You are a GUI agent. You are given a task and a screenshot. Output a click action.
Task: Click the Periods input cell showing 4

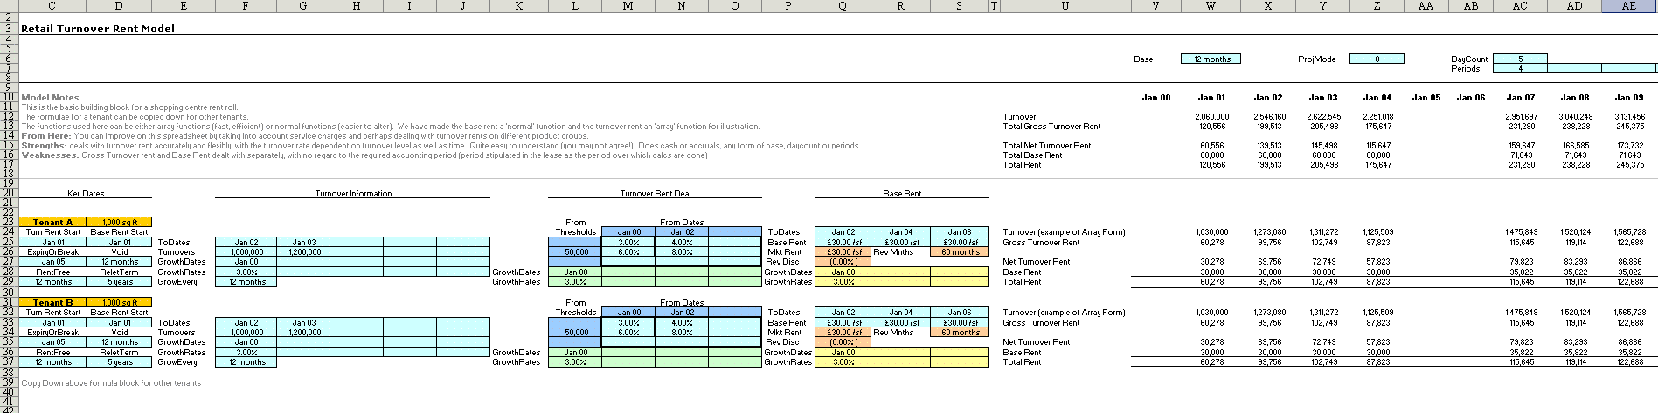(x=1520, y=68)
